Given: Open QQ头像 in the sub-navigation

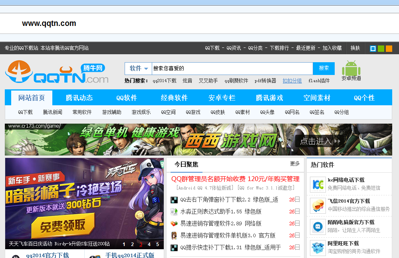Looking at the screenshot, I should tap(267, 112).
